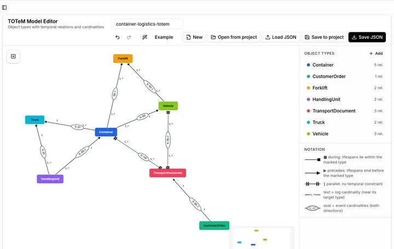
Task: Click the TOTeM Model Editor title
Action: tap(33, 21)
